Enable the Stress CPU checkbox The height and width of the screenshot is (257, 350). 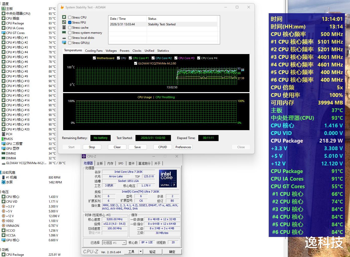(x=70, y=18)
